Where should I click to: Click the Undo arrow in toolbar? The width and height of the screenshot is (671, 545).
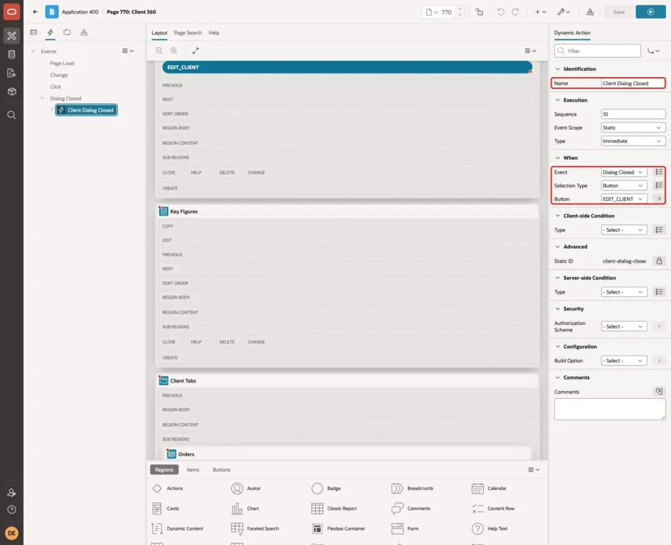(x=500, y=12)
